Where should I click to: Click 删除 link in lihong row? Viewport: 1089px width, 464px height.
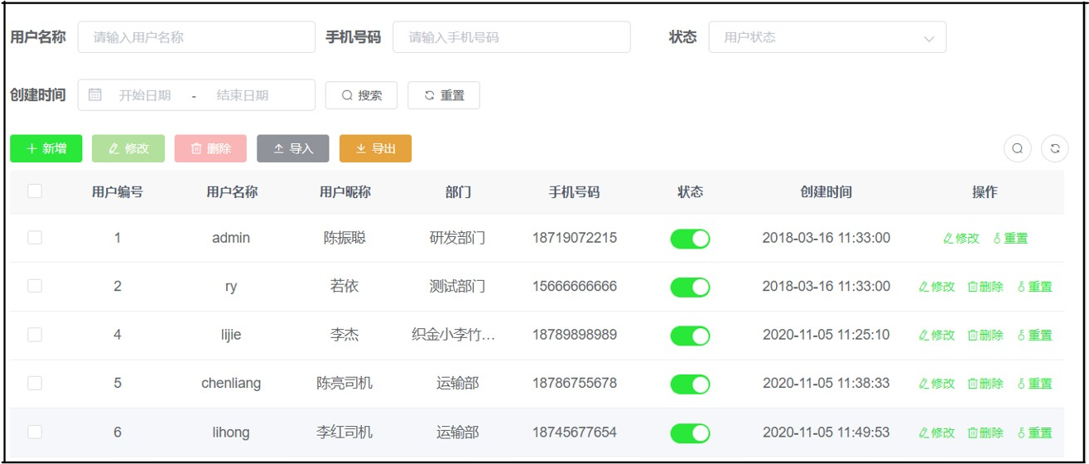(985, 433)
